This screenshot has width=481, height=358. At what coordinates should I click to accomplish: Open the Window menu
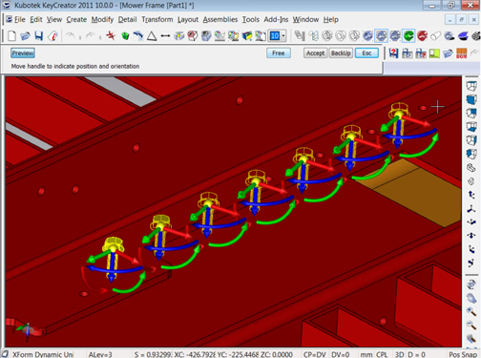(305, 19)
